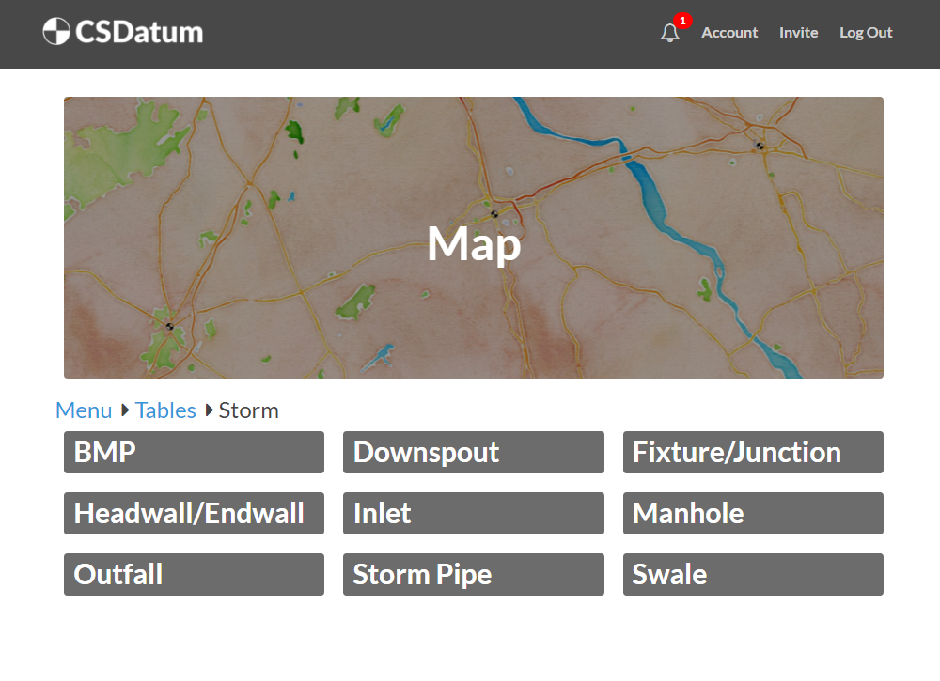Open the Account page

coord(729,33)
